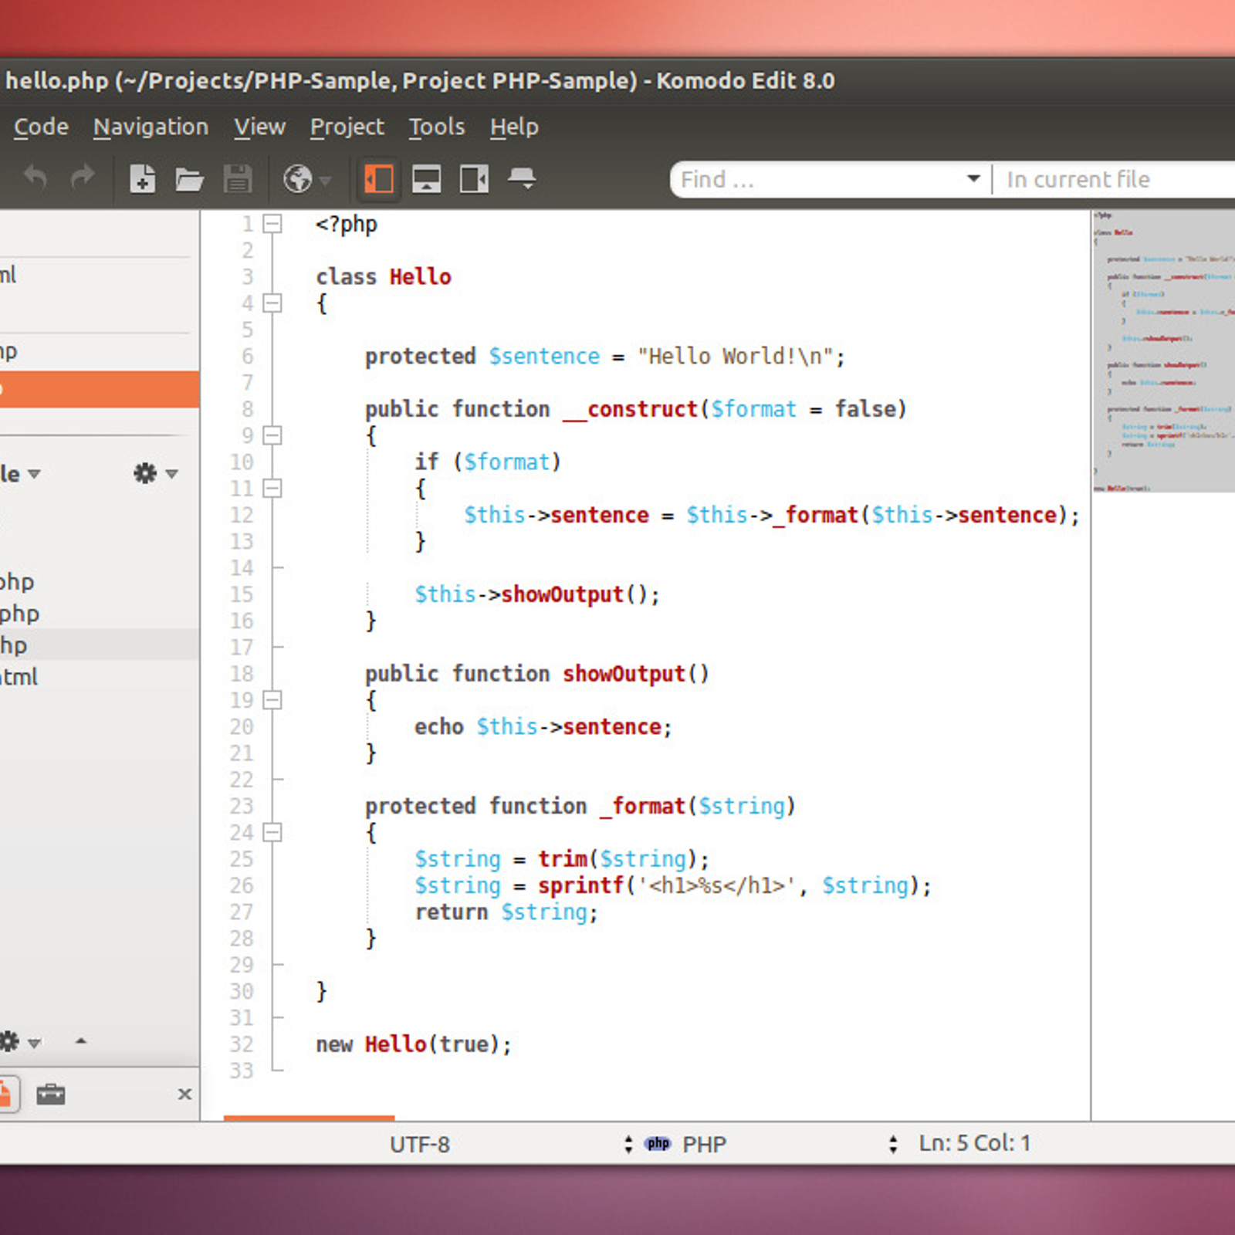Close the sidebar pane with X

tap(184, 1094)
